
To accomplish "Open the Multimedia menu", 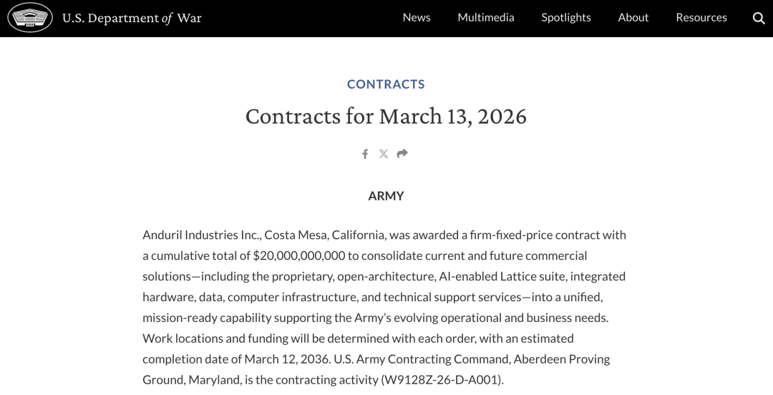I will click(x=486, y=18).
